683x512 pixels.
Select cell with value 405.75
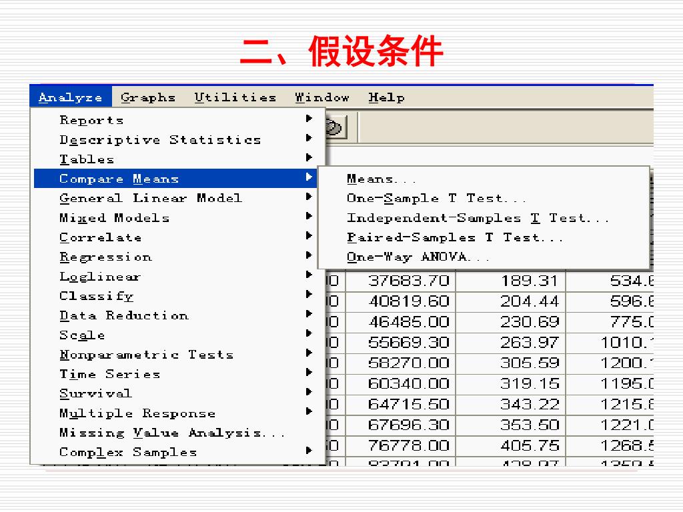(510, 445)
